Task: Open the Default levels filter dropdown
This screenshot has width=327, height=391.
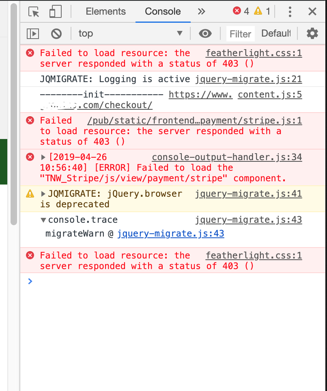Action: click(x=276, y=33)
